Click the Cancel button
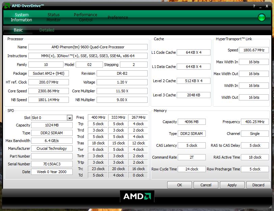The height and width of the screenshot is (211, 274). [x=206, y=185]
